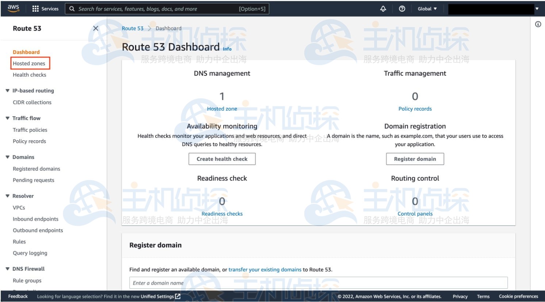This screenshot has height=302, width=545.
Task: Collapse the IP-based routing section
Action: click(x=7, y=91)
